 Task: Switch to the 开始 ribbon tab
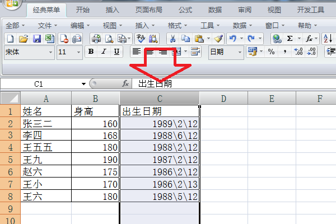(x=83, y=10)
